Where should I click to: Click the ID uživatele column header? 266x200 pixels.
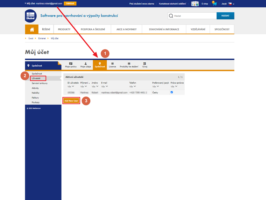click(73, 83)
